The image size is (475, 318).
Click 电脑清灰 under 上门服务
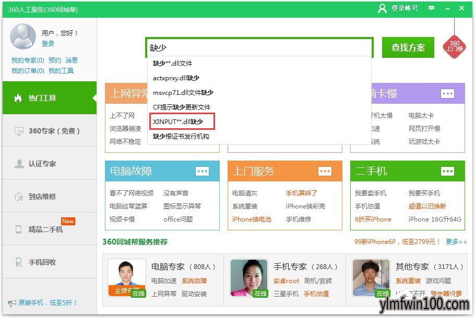point(244,193)
